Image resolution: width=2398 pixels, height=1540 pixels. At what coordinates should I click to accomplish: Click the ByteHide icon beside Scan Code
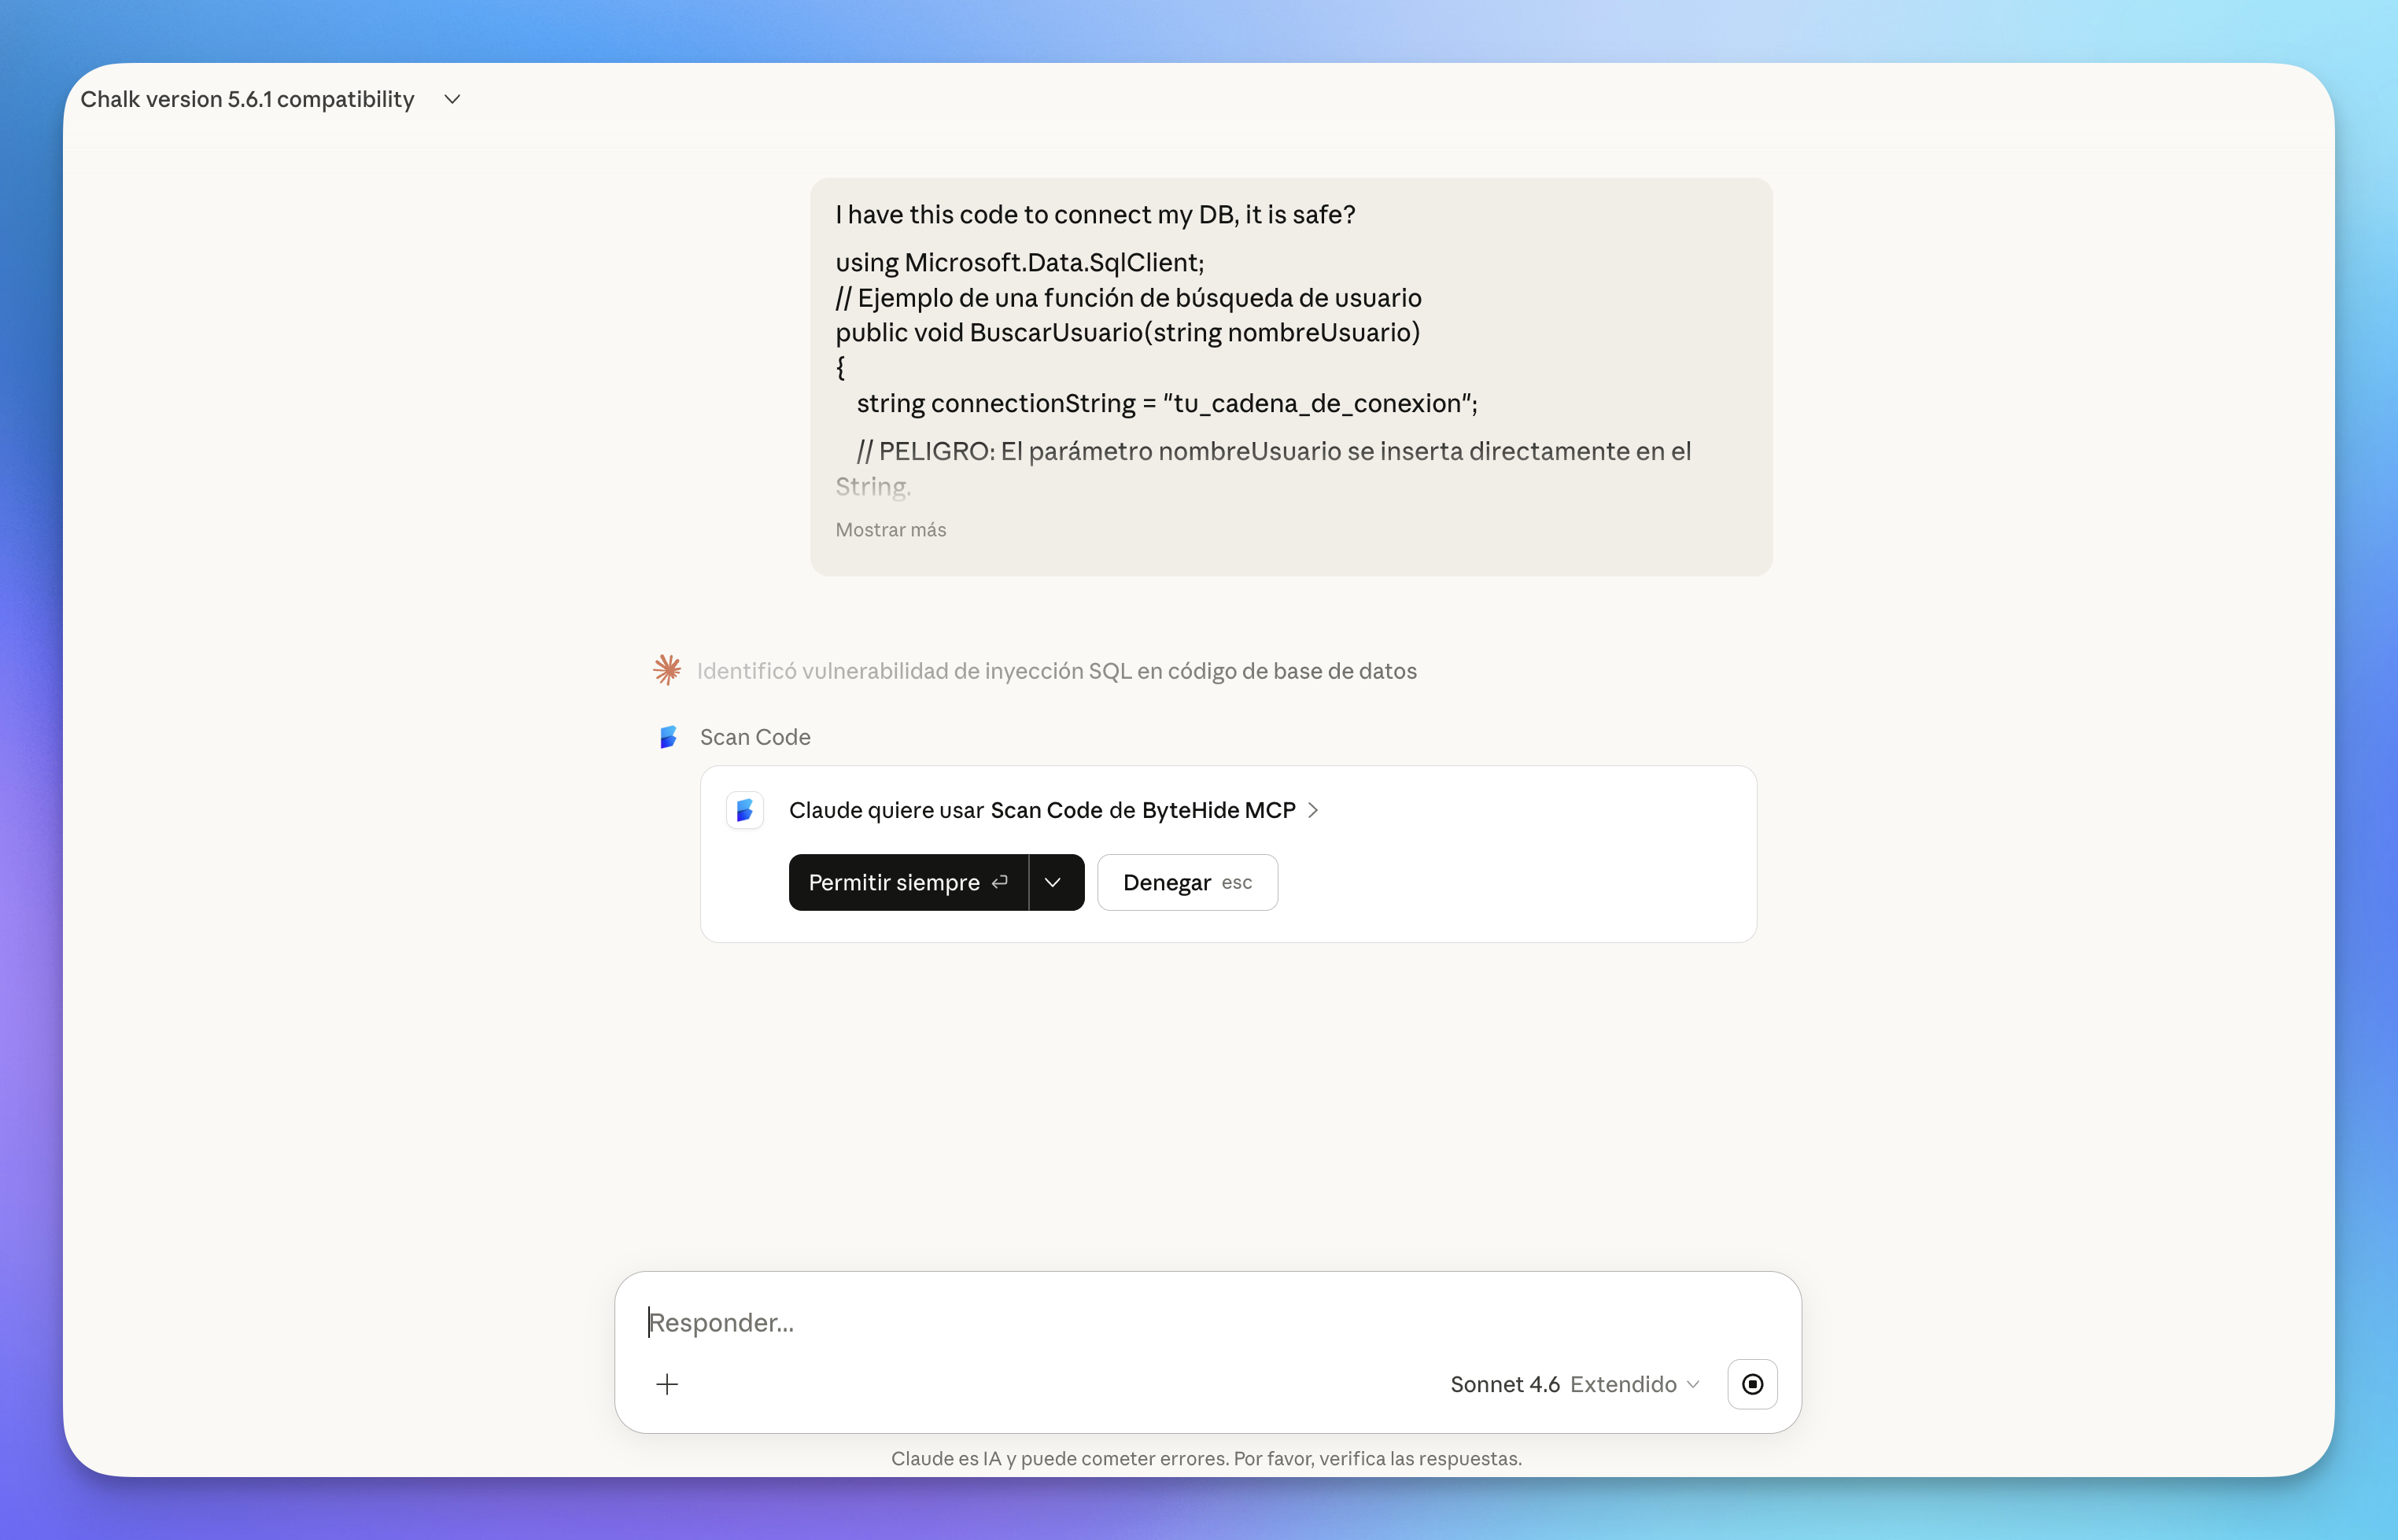(x=668, y=737)
